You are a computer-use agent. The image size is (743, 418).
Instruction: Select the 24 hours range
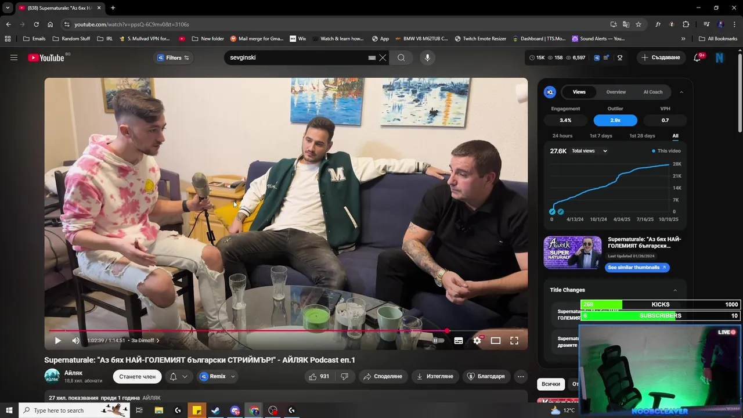pos(562,136)
